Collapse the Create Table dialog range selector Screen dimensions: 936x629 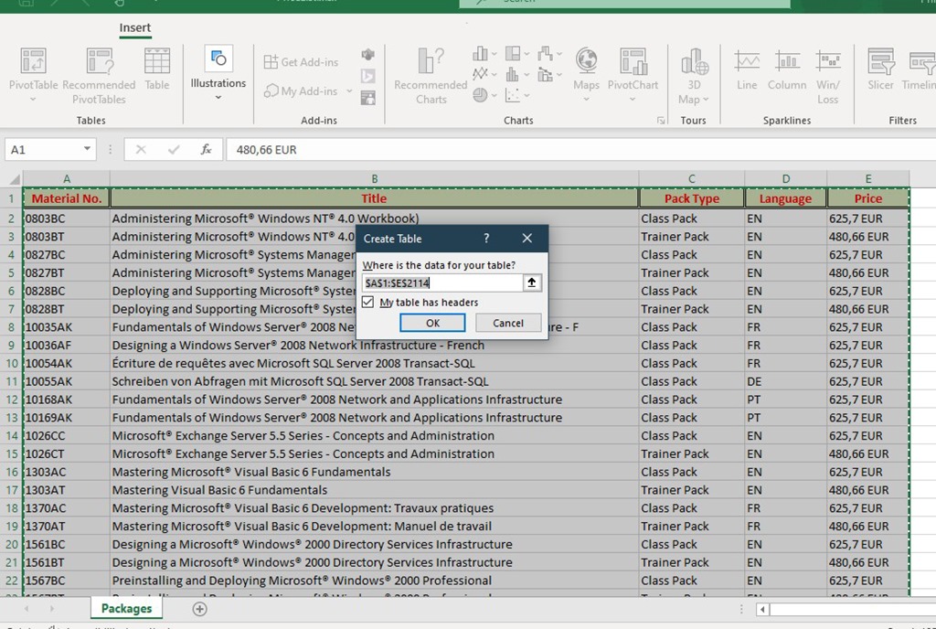[532, 283]
